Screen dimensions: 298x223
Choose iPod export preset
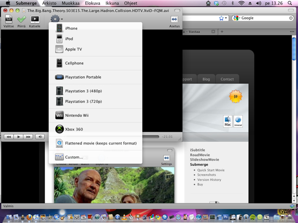[95, 39]
